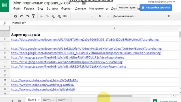Viewport: 181px width, 102px height.
Task: Open the Файл menu
Action: click(x=17, y=8)
